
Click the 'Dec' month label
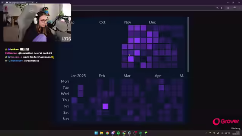click(152, 22)
